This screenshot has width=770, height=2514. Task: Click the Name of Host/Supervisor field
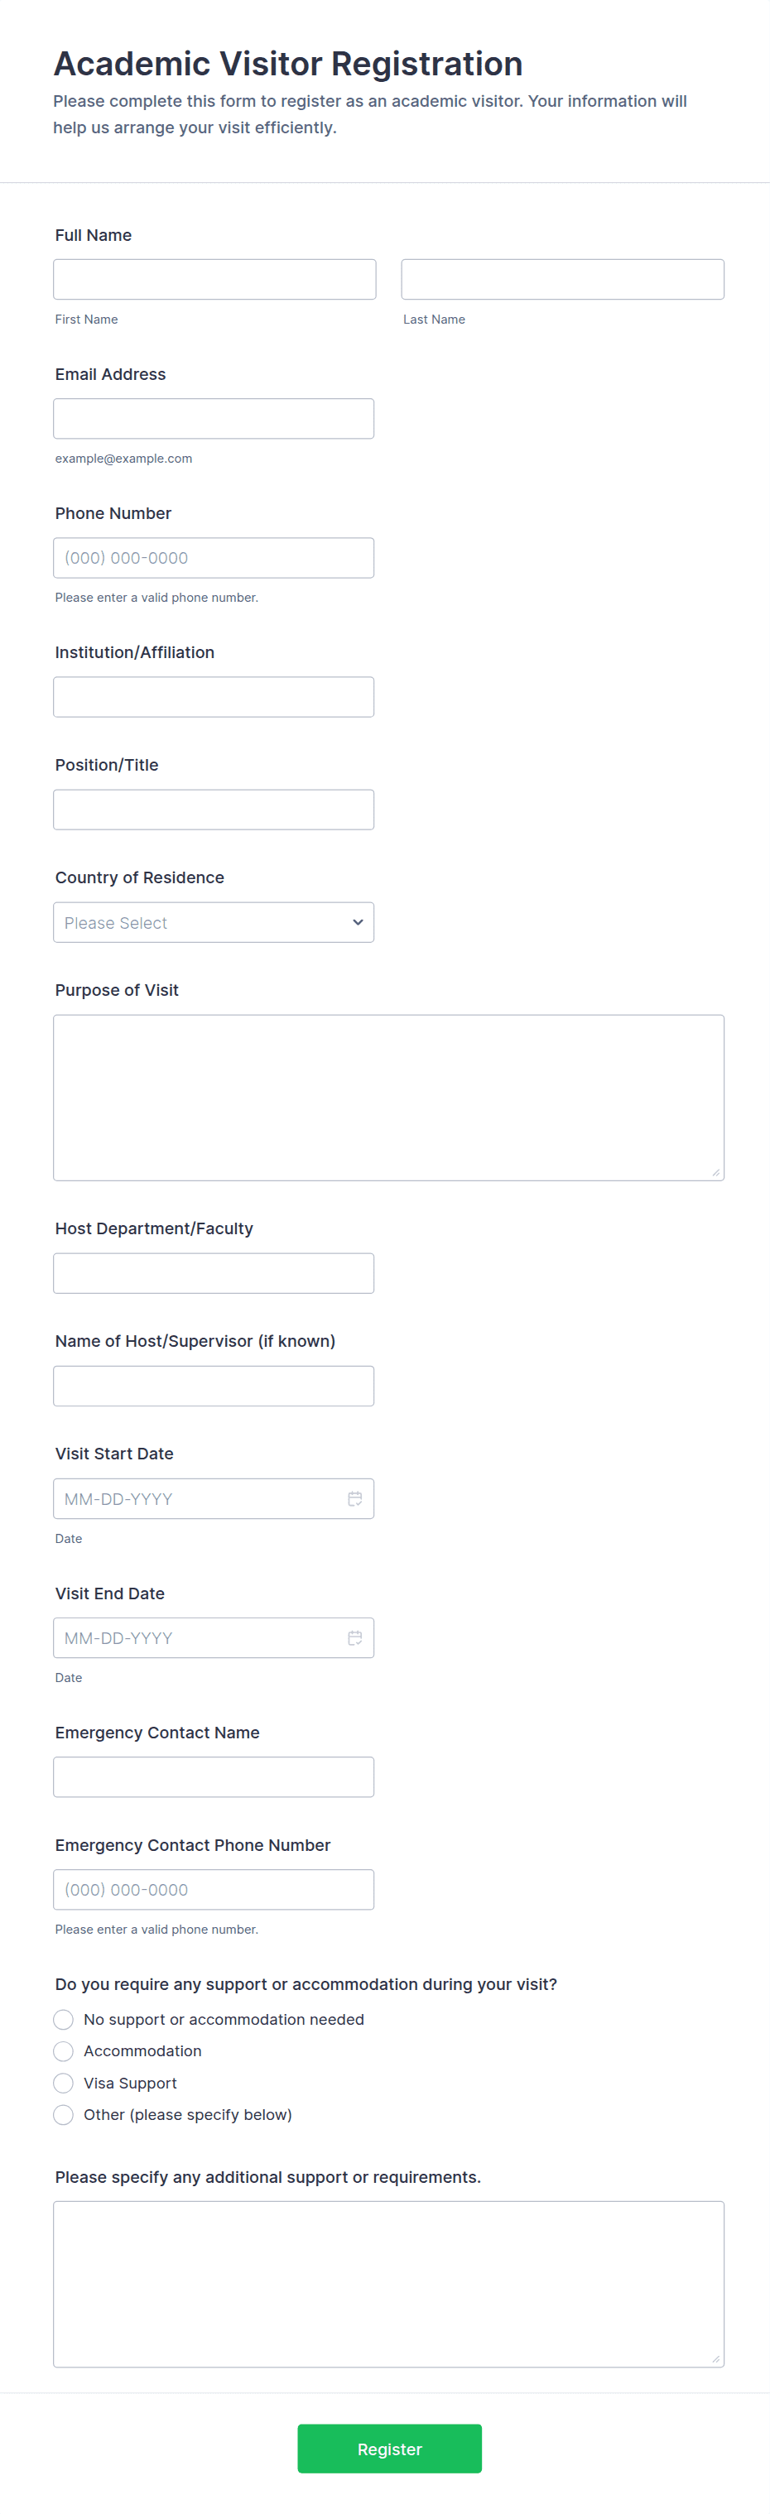[213, 1386]
